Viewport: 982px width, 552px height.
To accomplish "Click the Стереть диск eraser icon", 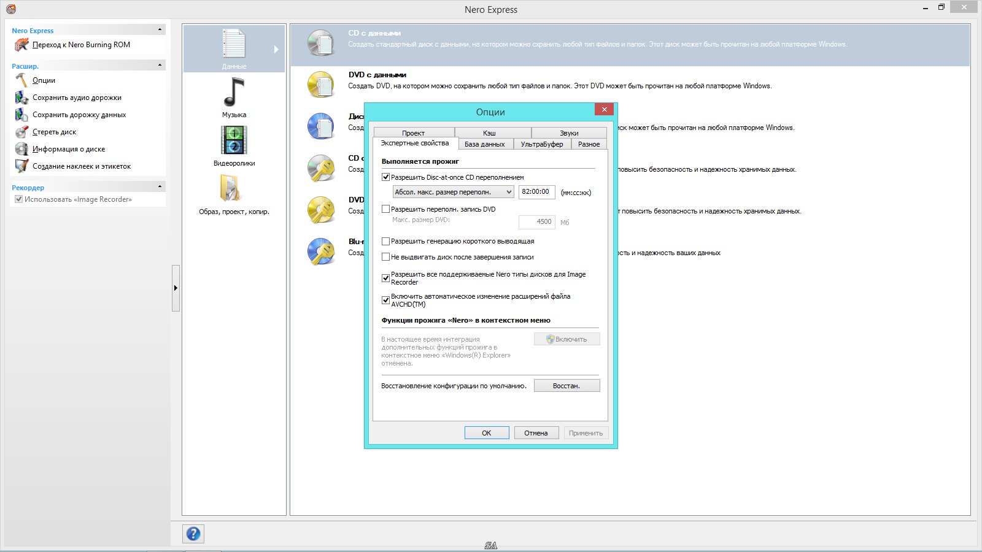I will (x=21, y=132).
